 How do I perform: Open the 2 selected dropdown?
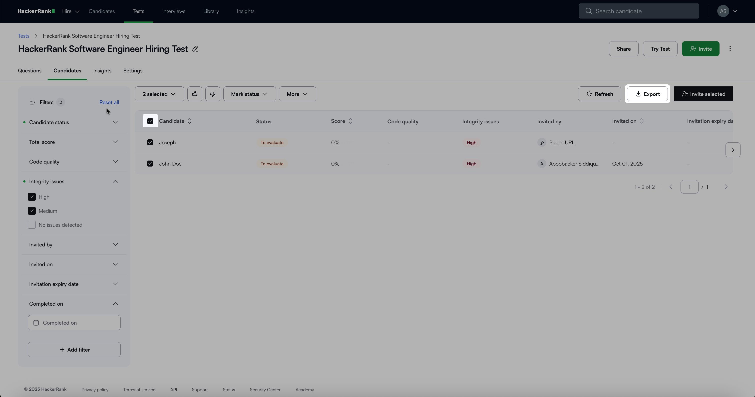tap(159, 94)
